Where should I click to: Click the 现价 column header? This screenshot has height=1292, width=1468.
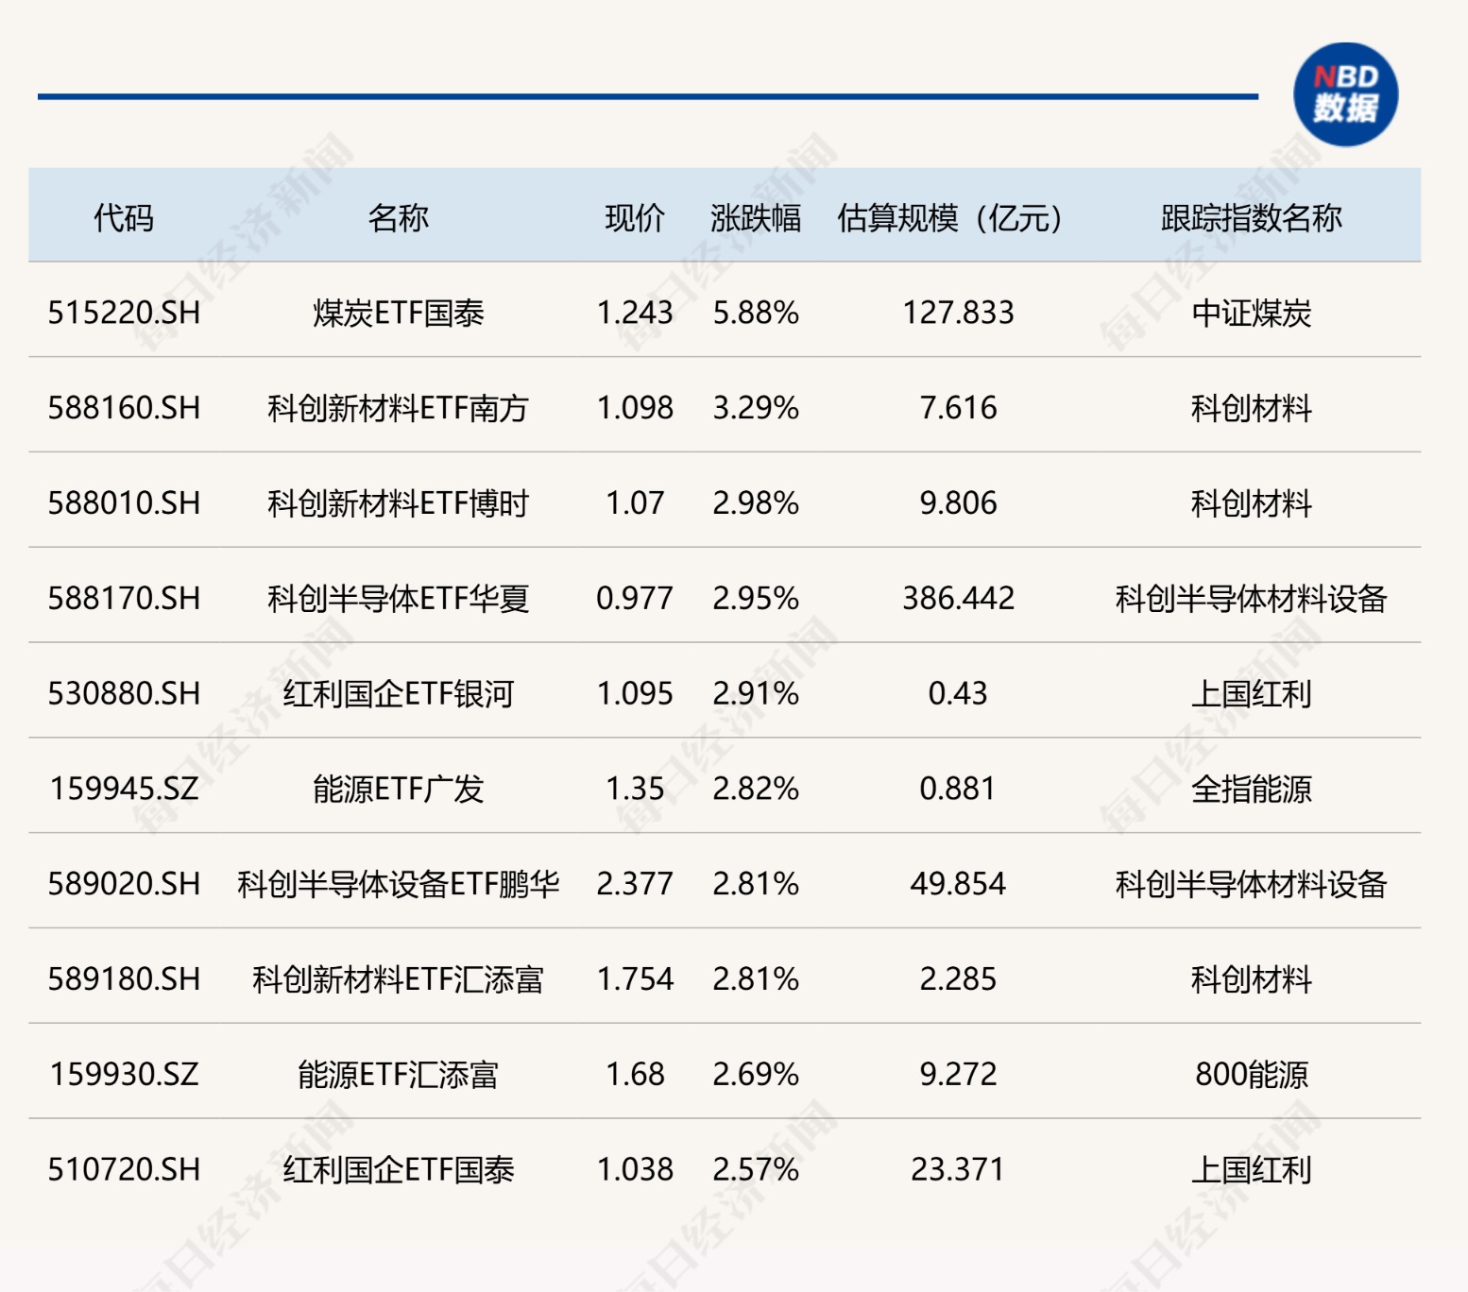(x=635, y=218)
